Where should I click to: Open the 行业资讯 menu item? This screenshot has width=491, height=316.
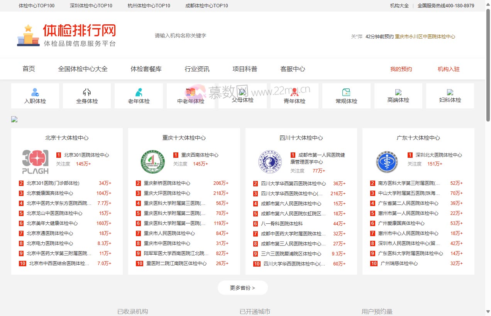coord(196,69)
